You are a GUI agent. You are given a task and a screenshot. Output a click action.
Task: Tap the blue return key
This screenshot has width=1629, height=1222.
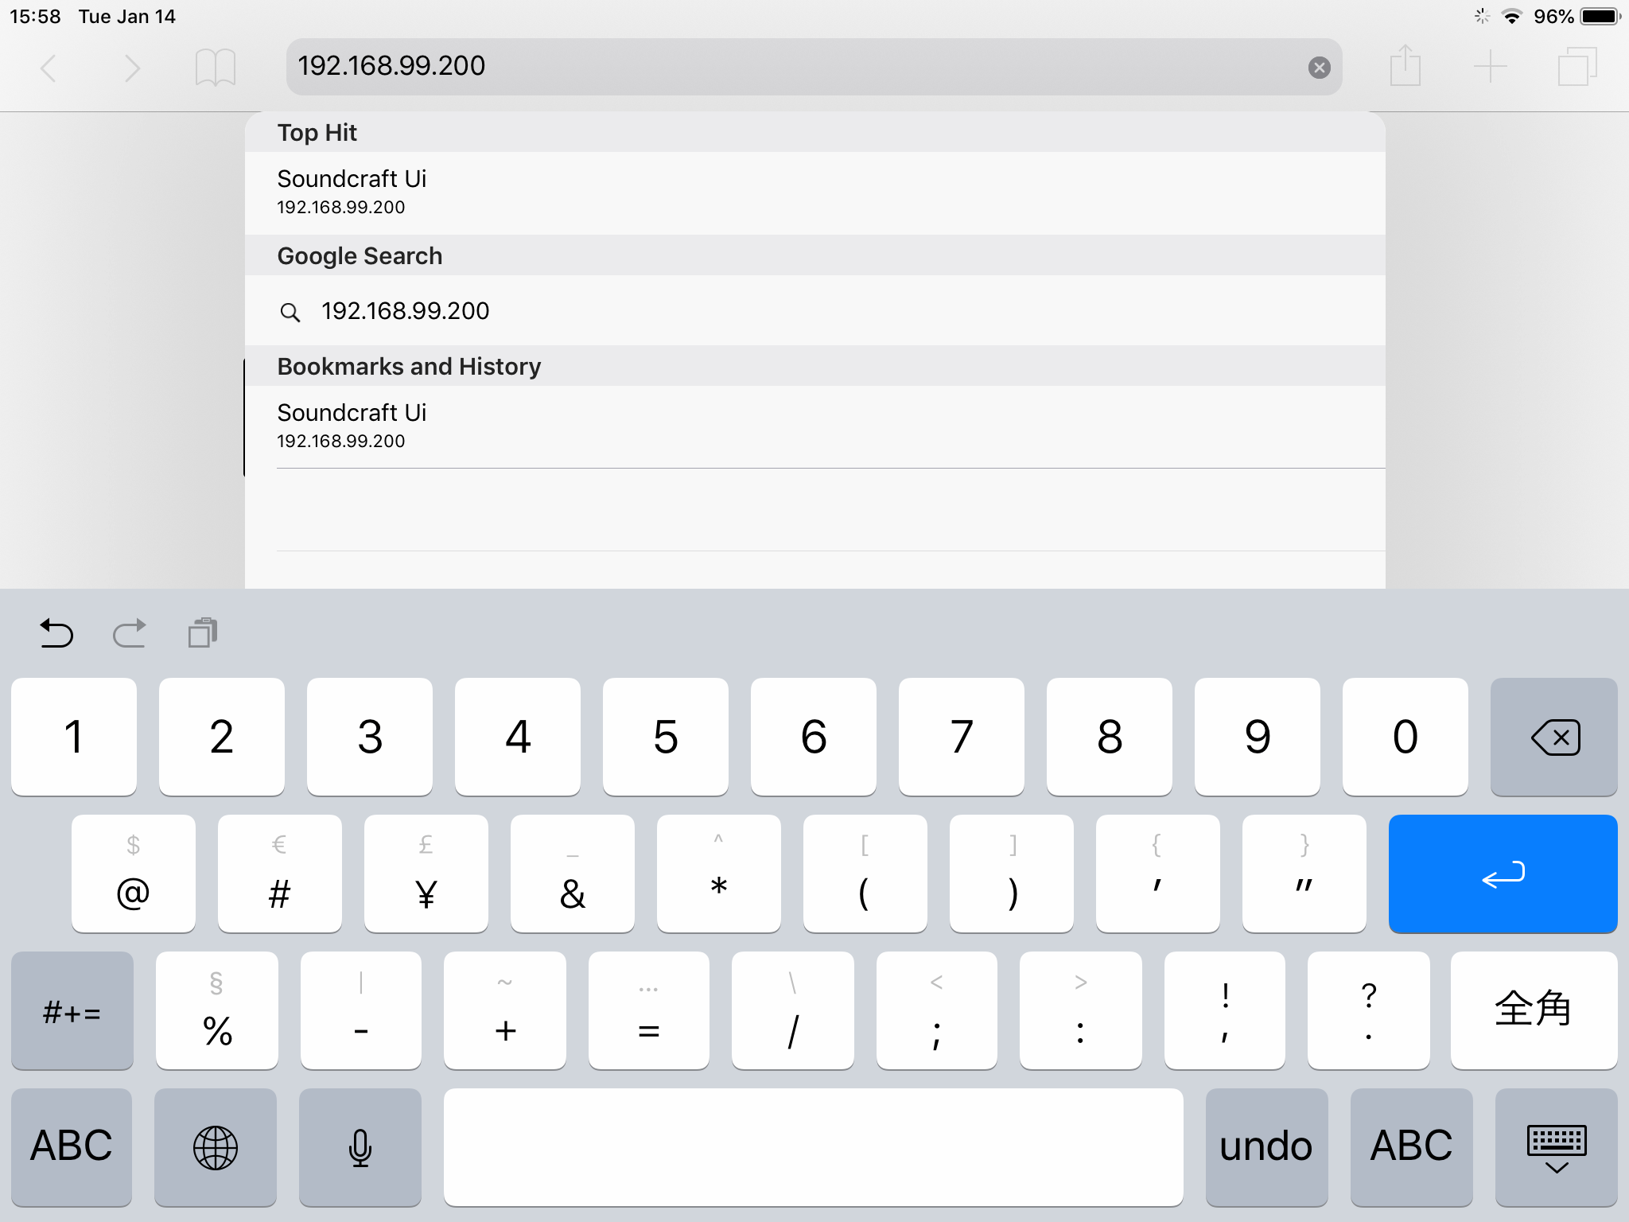(x=1503, y=874)
